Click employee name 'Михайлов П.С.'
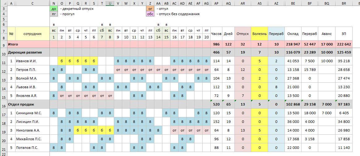 [x=28, y=139]
